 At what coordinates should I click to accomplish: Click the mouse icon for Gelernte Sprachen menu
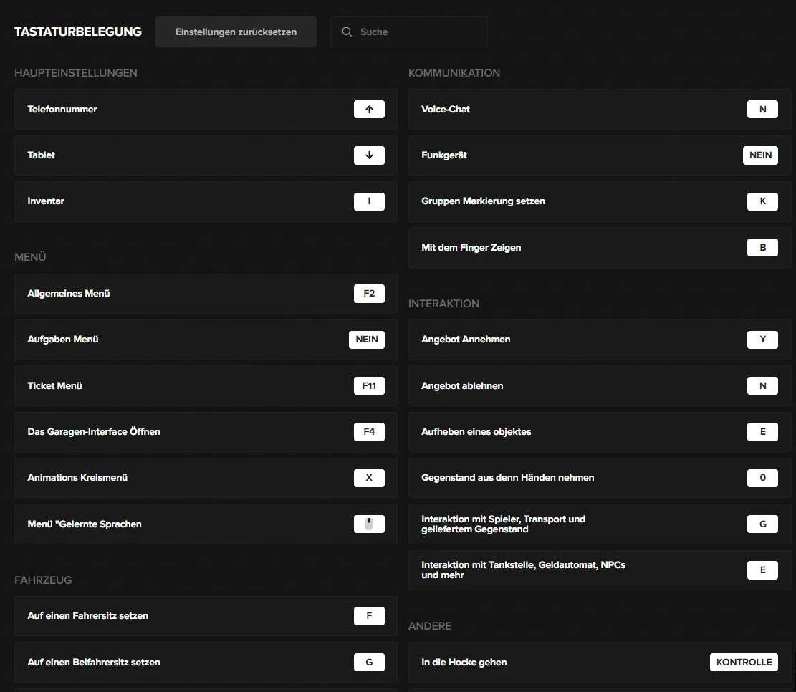(369, 524)
